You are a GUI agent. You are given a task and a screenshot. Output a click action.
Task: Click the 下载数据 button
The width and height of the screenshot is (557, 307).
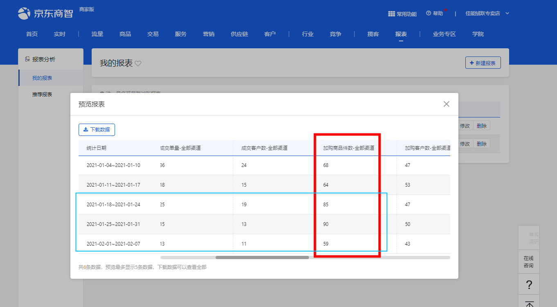coord(97,129)
